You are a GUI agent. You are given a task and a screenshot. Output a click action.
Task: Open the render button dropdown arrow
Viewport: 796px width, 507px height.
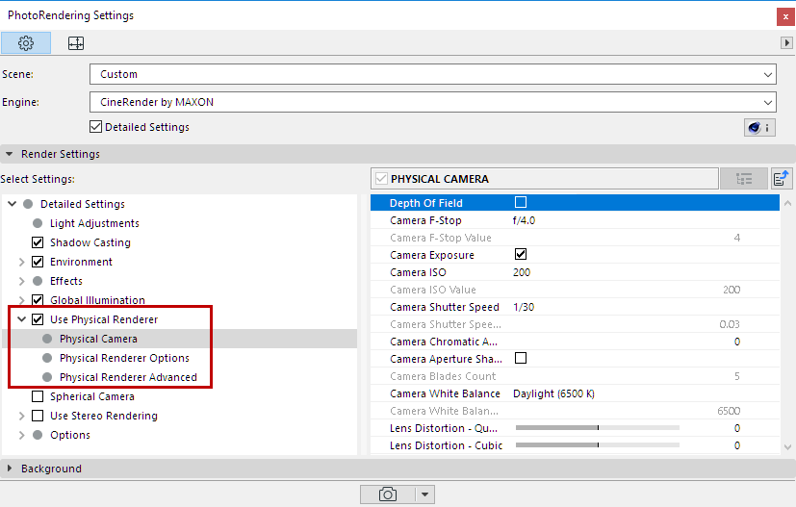tap(425, 494)
